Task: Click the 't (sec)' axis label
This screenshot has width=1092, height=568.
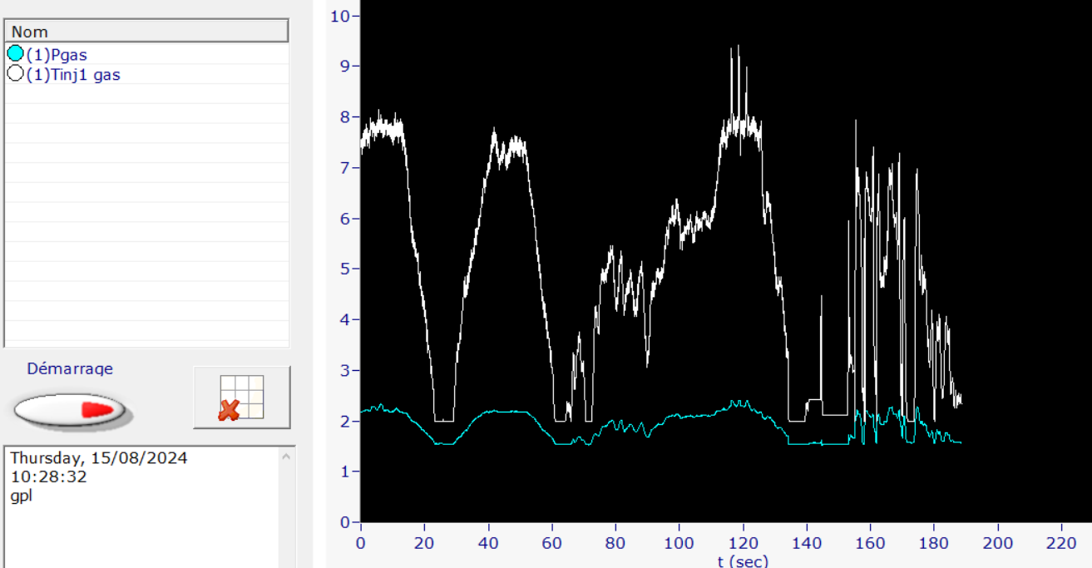Action: pyautogui.click(x=743, y=561)
